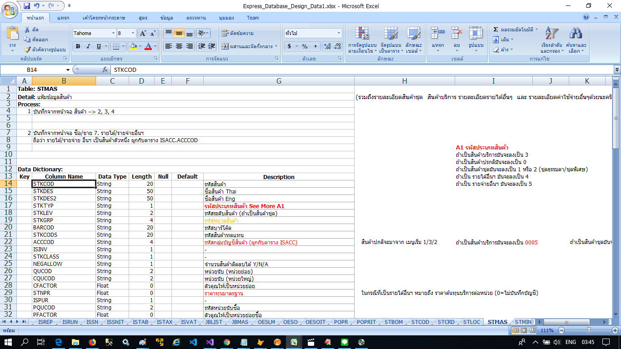Click the increase decimal icon
The width and height of the screenshot is (621, 349).
click(x=327, y=46)
